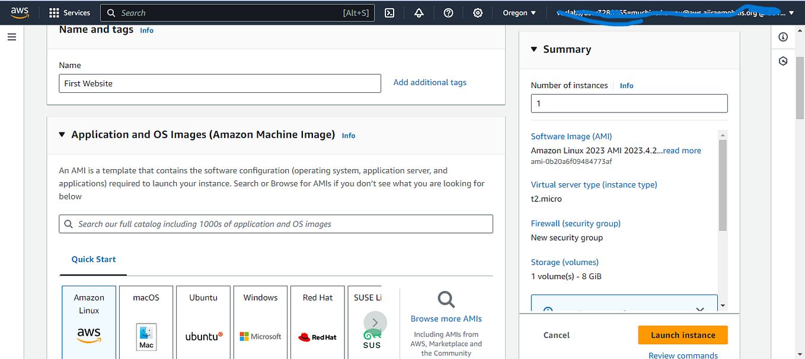Open the CloudShell terminal icon
The image size is (805, 359).
click(x=389, y=12)
